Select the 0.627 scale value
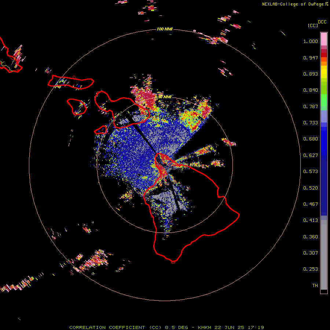 (x=311, y=155)
